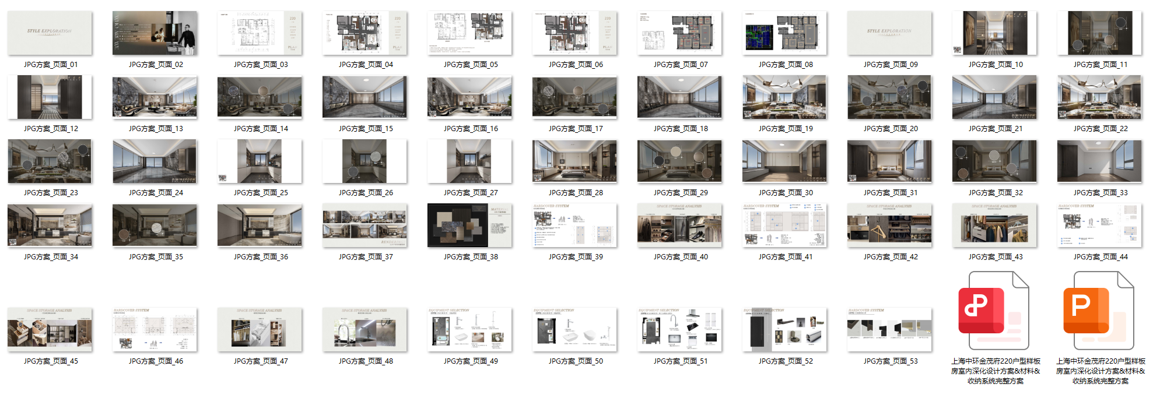Select wardrobe storage image JPG方案_页面_43
The width and height of the screenshot is (1153, 398).
coord(994,226)
